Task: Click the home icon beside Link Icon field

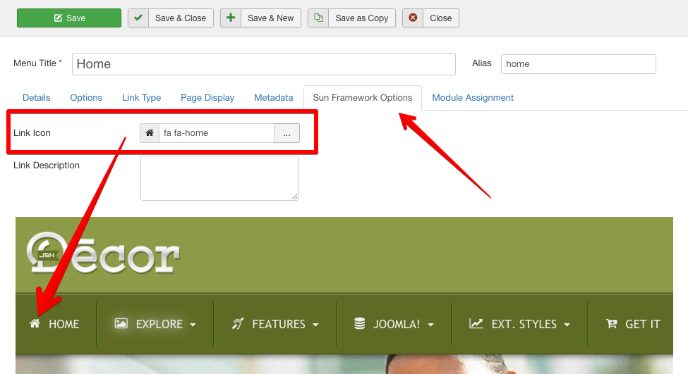Action: (150, 133)
